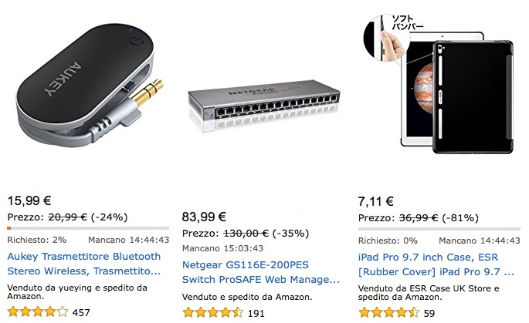This screenshot has width=529, height=323.
Task: Click the Aukey 'Mancano 14:44:43' countdown timer
Action: point(128,240)
